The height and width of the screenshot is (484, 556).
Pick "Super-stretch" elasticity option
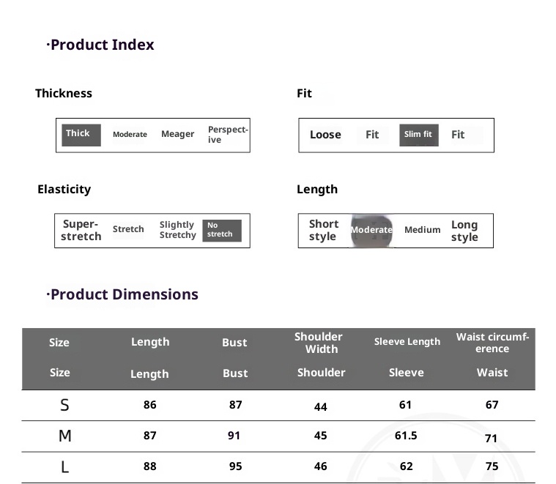click(81, 231)
